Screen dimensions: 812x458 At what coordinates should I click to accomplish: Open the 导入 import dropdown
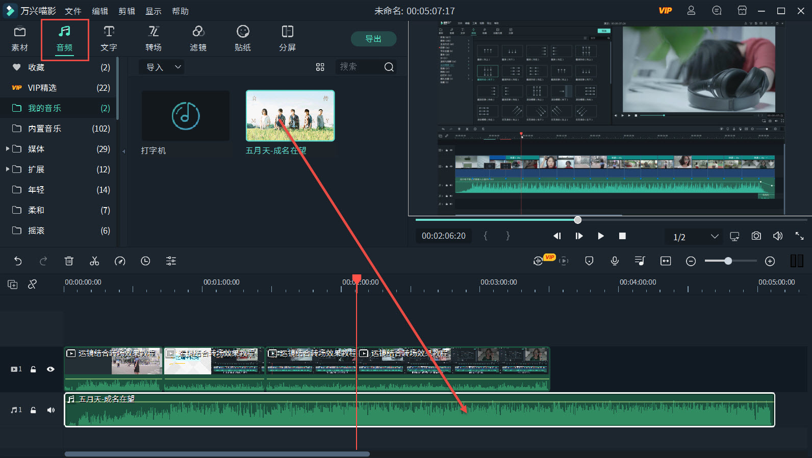(x=162, y=67)
